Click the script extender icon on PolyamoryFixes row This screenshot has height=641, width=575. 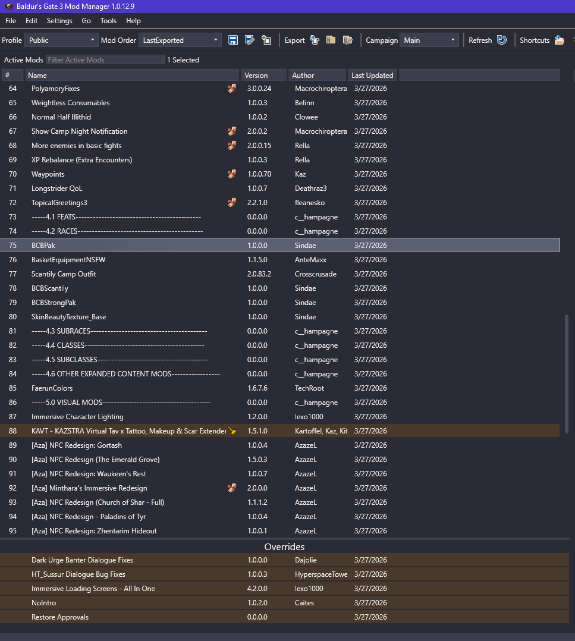point(232,88)
